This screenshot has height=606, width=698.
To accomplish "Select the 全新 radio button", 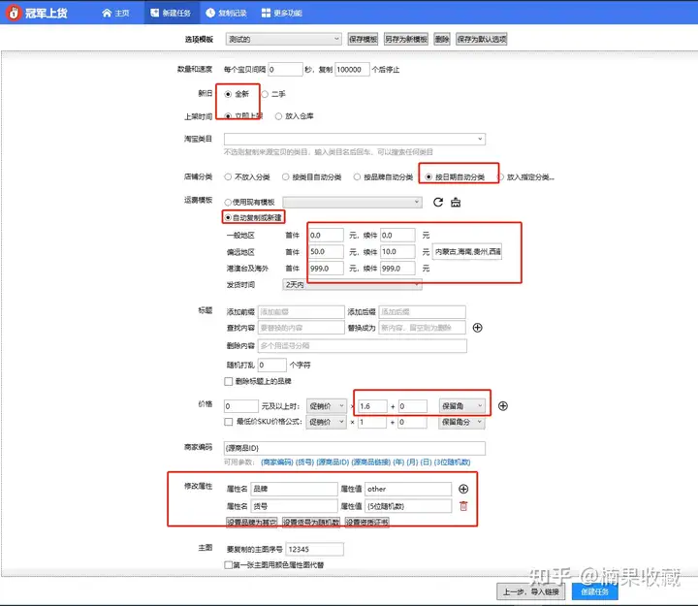I will pos(228,94).
